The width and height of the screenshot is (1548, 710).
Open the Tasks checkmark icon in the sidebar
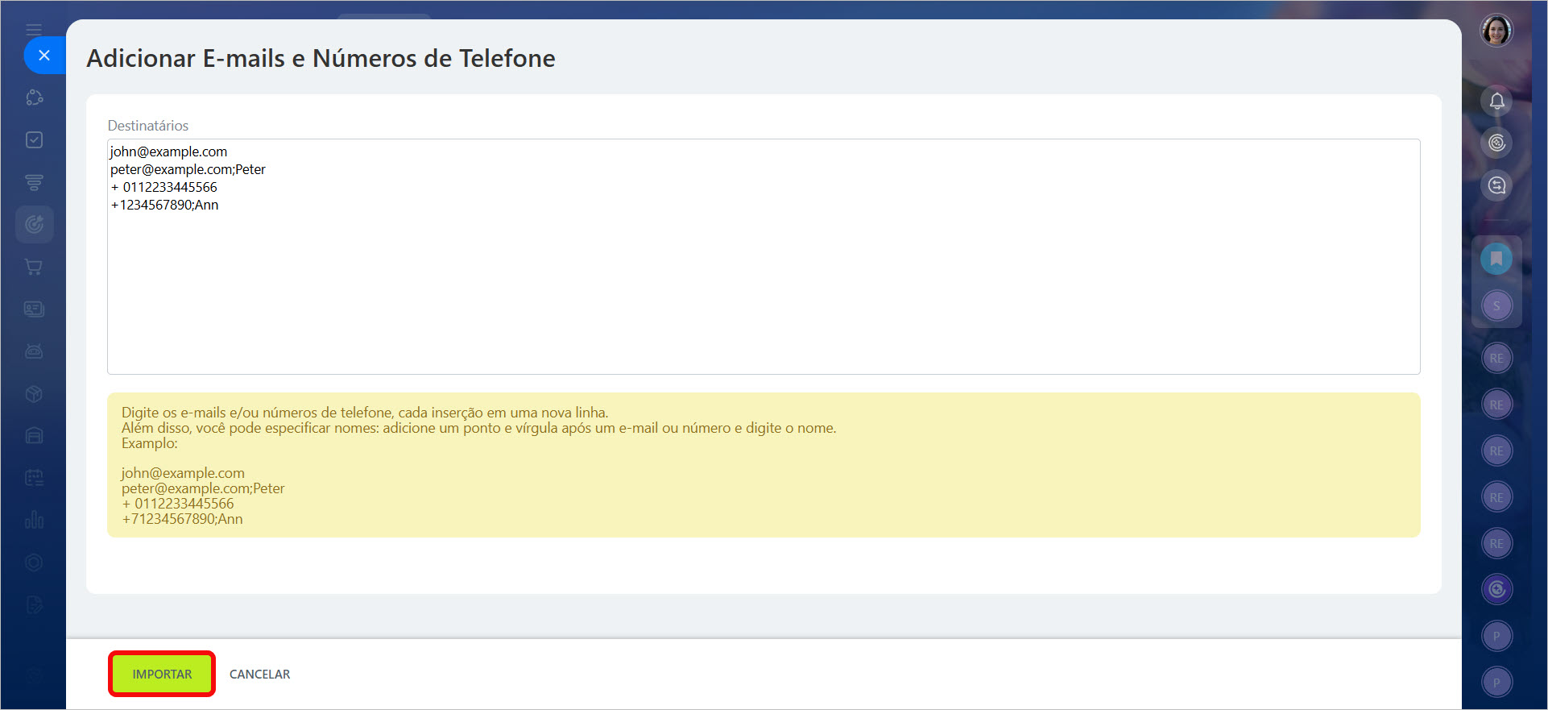34,140
